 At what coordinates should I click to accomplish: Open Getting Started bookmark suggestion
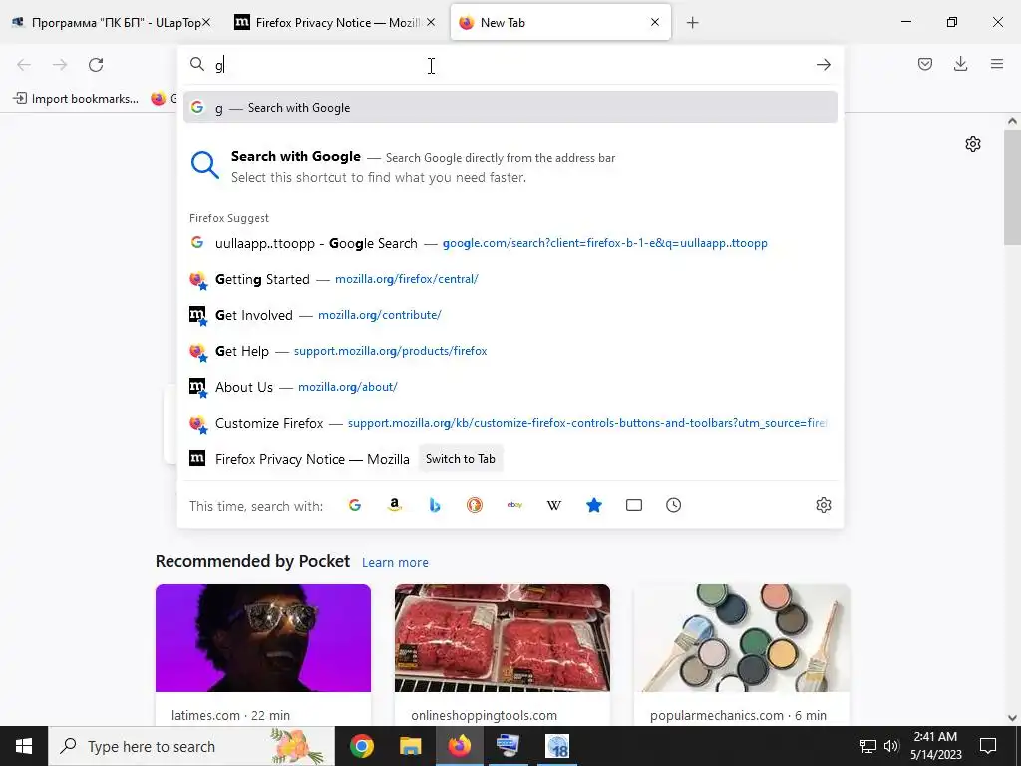pos(510,279)
